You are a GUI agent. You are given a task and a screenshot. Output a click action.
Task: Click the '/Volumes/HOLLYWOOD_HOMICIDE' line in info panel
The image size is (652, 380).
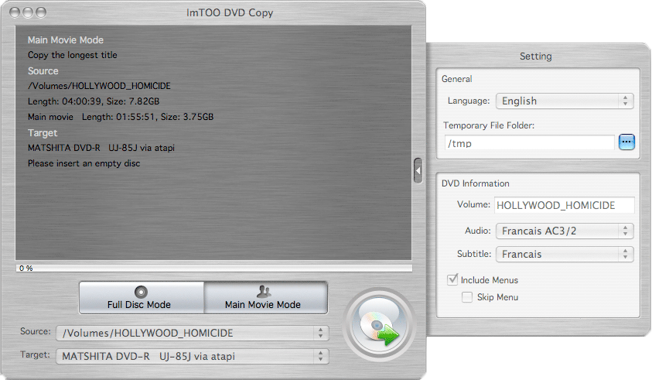[99, 86]
